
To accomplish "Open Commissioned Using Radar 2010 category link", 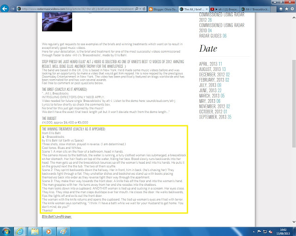I will [222, 28].
